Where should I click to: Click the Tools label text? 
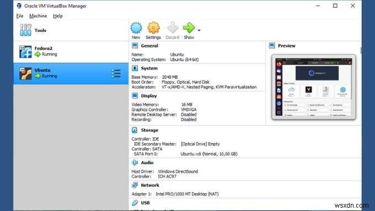[40, 30]
